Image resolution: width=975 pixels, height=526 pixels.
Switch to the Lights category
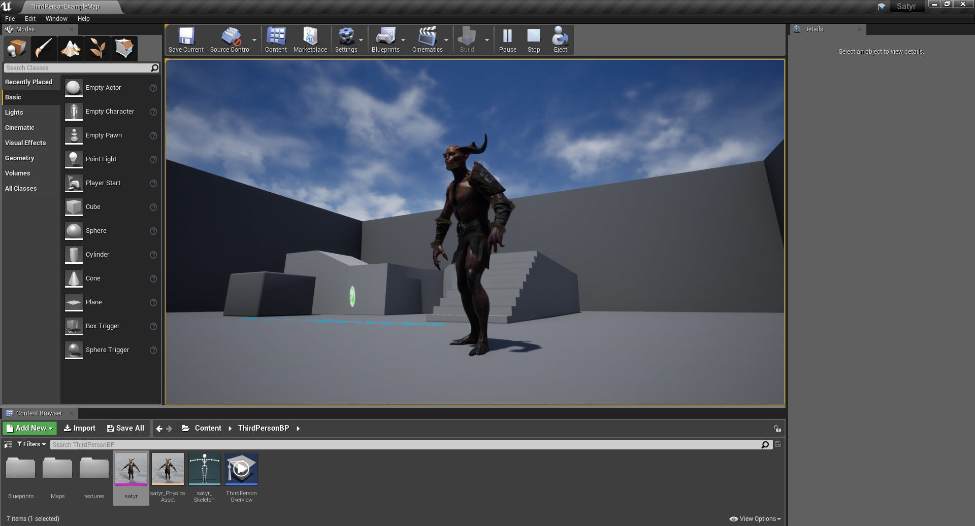click(x=31, y=113)
